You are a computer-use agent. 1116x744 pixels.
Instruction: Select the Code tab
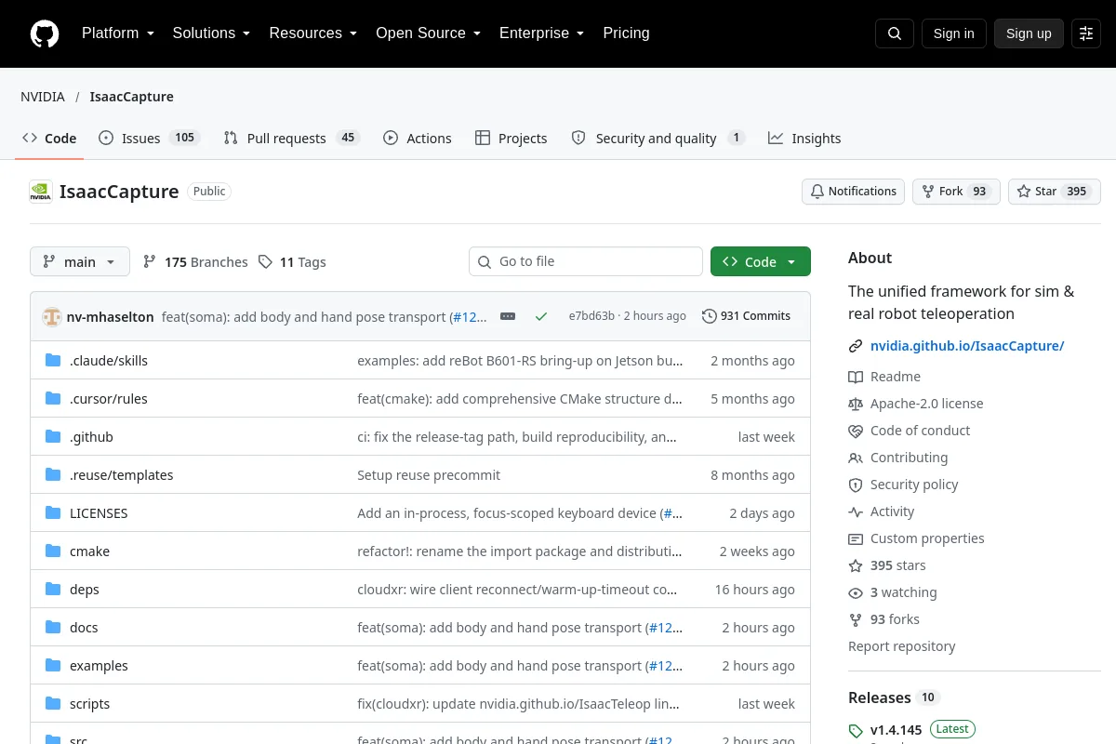point(50,139)
